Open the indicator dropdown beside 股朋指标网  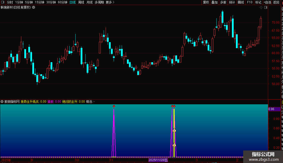point(2,102)
